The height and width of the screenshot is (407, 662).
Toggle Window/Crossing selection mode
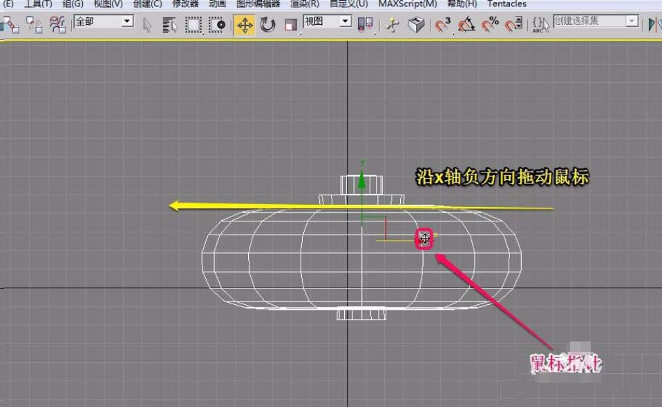(x=218, y=24)
